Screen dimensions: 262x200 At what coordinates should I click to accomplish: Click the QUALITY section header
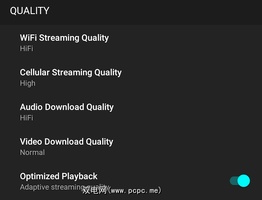pos(30,11)
